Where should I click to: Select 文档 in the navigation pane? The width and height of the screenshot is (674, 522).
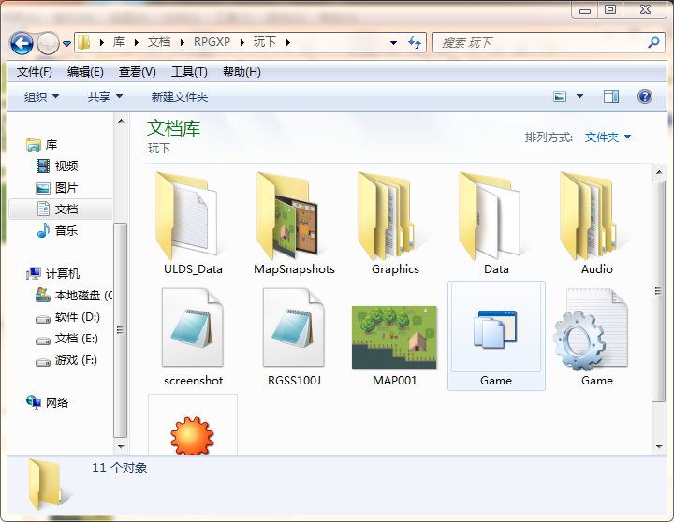click(61, 210)
